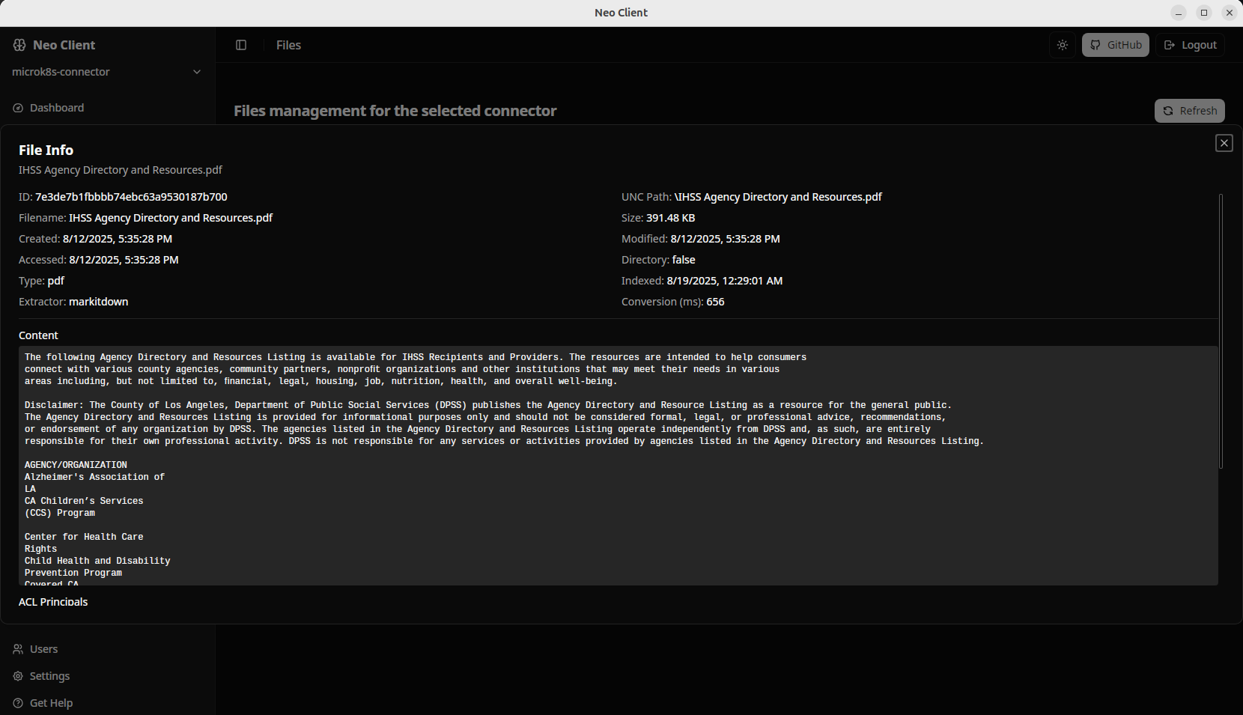This screenshot has width=1243, height=715.
Task: Select the Dashboard icon in the sidebar
Action: [x=16, y=108]
